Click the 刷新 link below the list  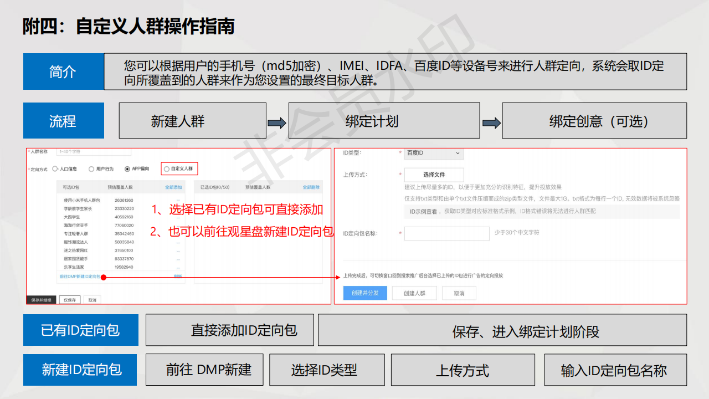click(178, 276)
